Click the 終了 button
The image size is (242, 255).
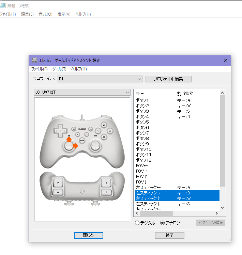[169, 235]
